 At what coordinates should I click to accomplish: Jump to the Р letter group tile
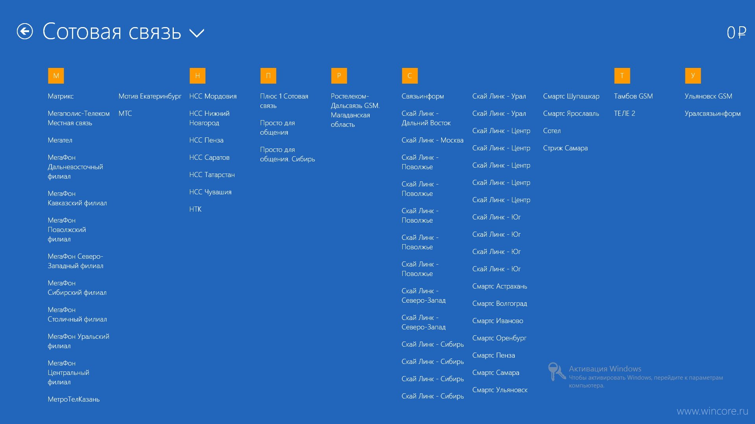click(339, 76)
